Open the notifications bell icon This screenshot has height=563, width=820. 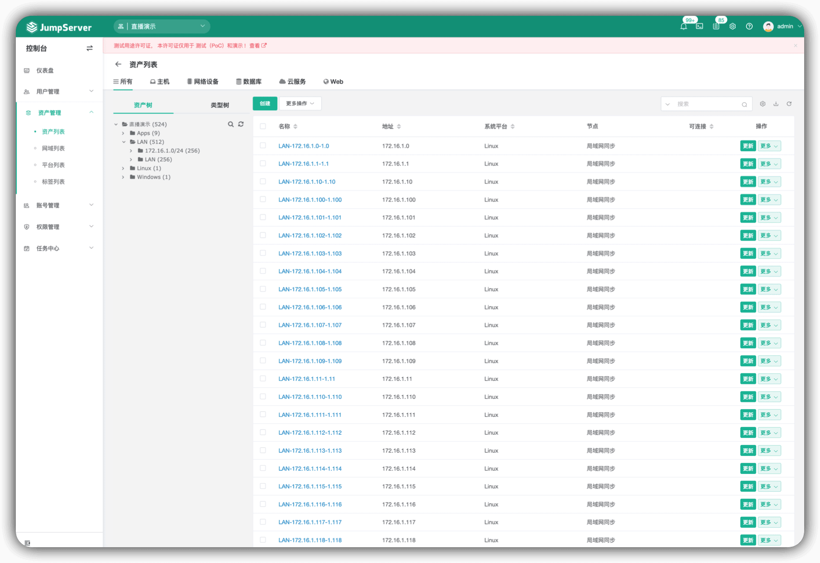(x=683, y=26)
